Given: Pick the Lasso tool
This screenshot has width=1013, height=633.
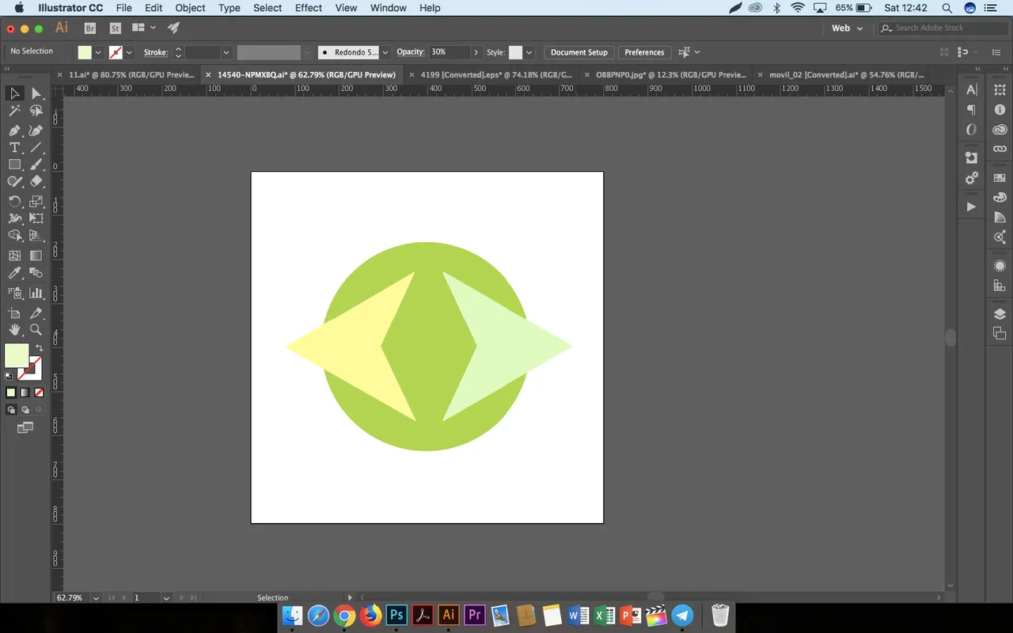Looking at the screenshot, I should [x=36, y=111].
